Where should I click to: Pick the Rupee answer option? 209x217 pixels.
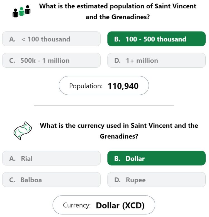[156, 180]
